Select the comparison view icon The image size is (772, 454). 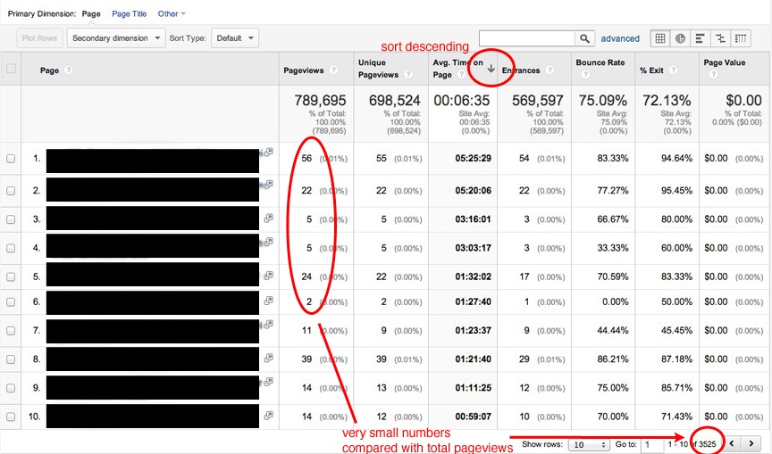721,38
